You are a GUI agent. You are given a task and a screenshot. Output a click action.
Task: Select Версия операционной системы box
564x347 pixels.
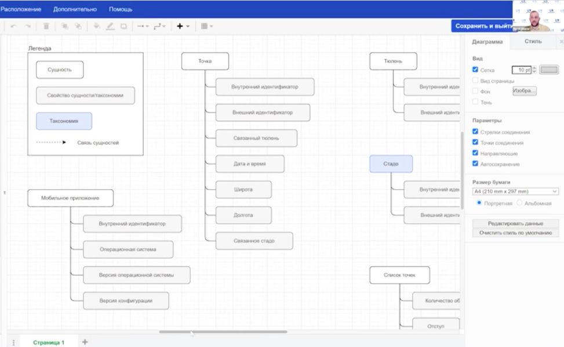pos(137,275)
